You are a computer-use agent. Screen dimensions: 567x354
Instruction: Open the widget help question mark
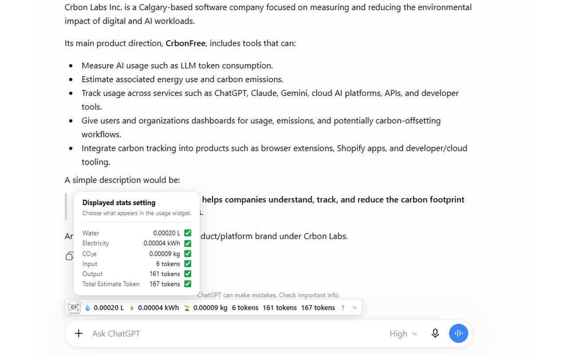[343, 308]
